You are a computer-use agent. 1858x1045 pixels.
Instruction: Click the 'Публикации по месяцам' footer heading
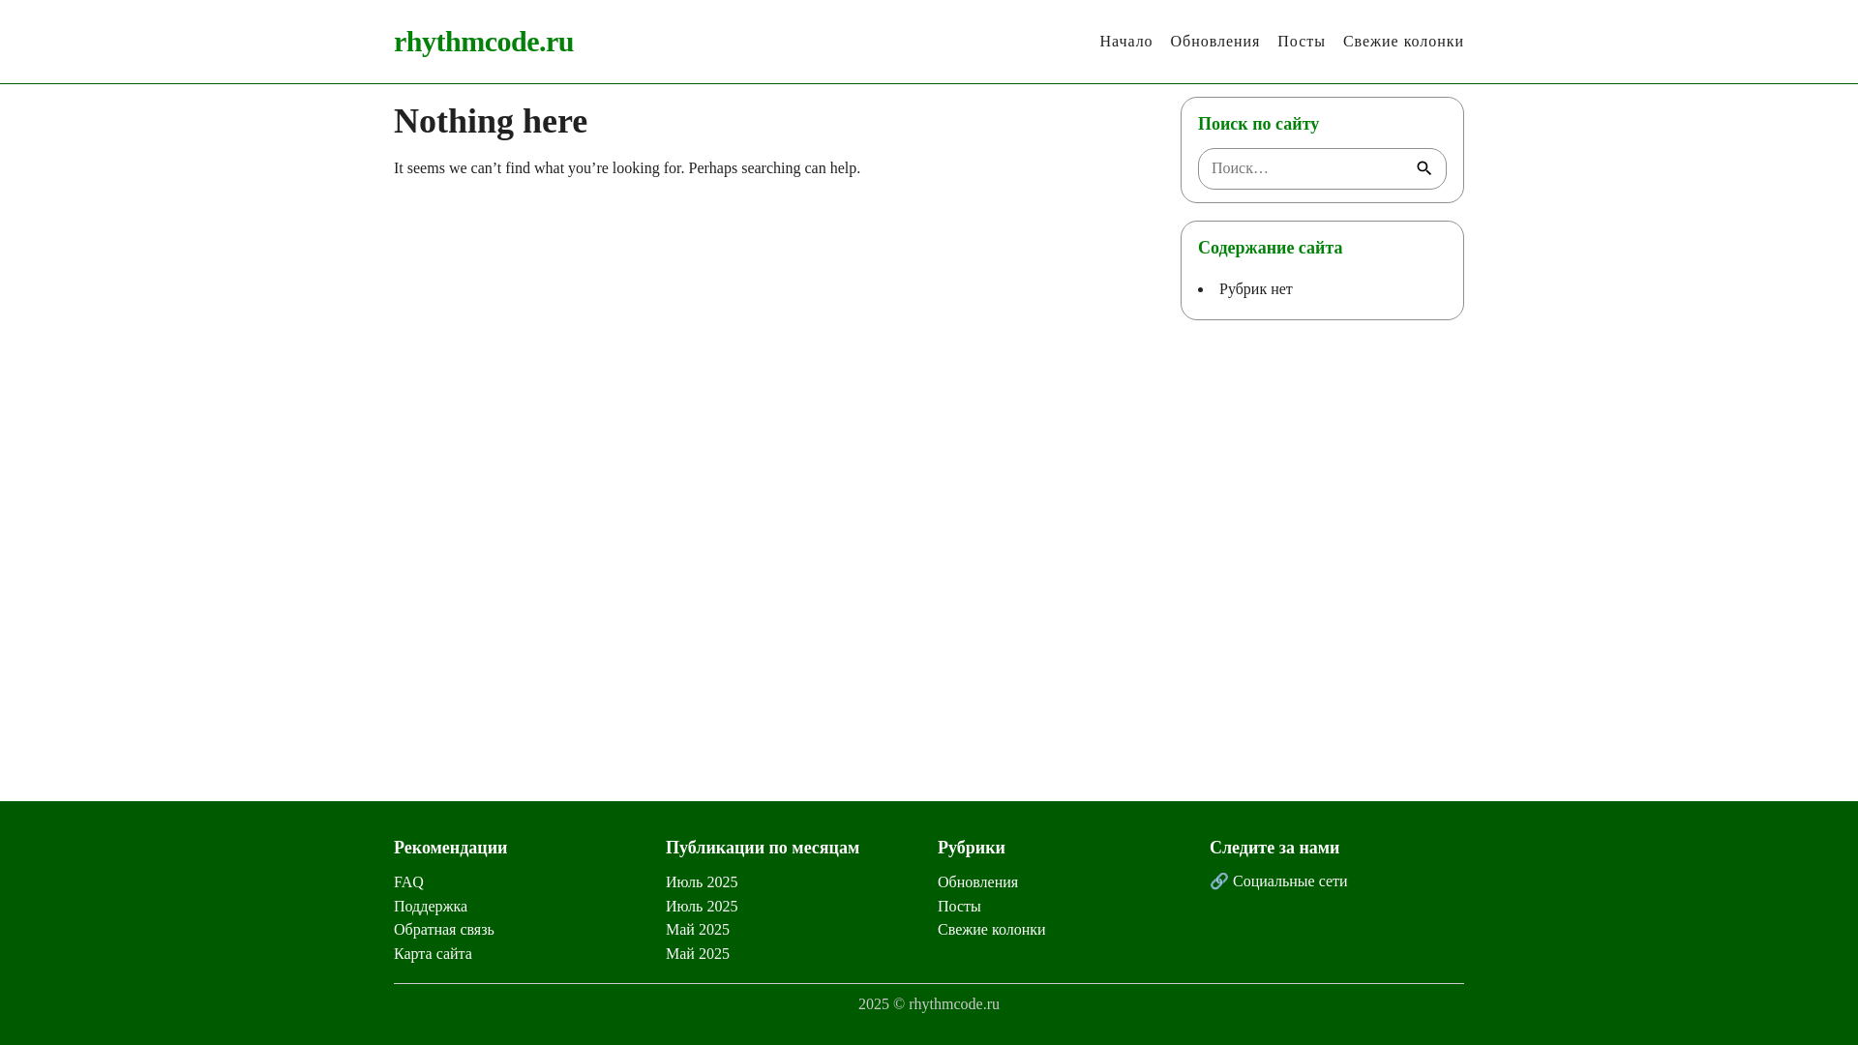point(763,848)
